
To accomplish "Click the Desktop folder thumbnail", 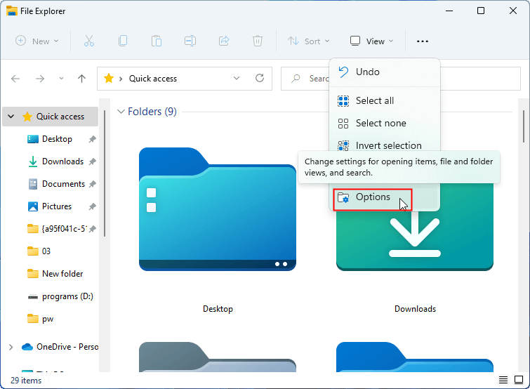I will point(218,209).
